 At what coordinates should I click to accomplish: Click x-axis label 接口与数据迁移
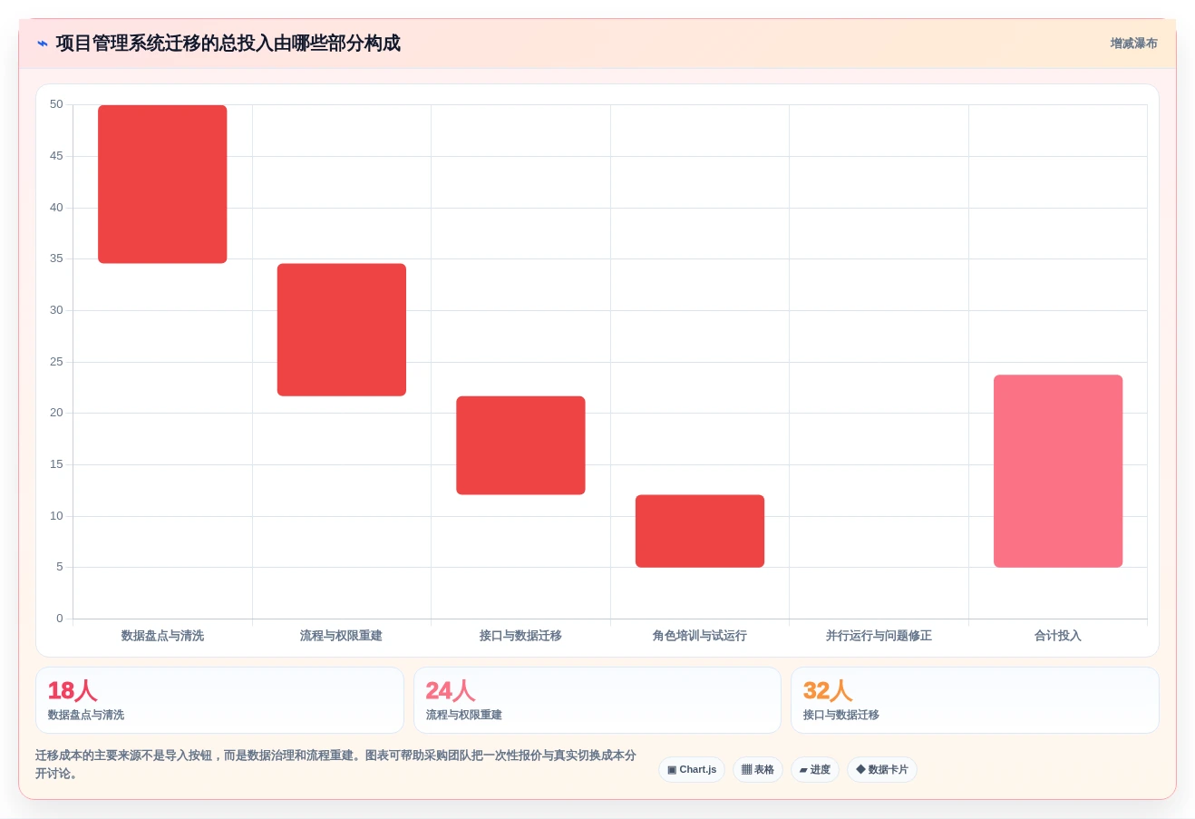pyautogui.click(x=520, y=636)
